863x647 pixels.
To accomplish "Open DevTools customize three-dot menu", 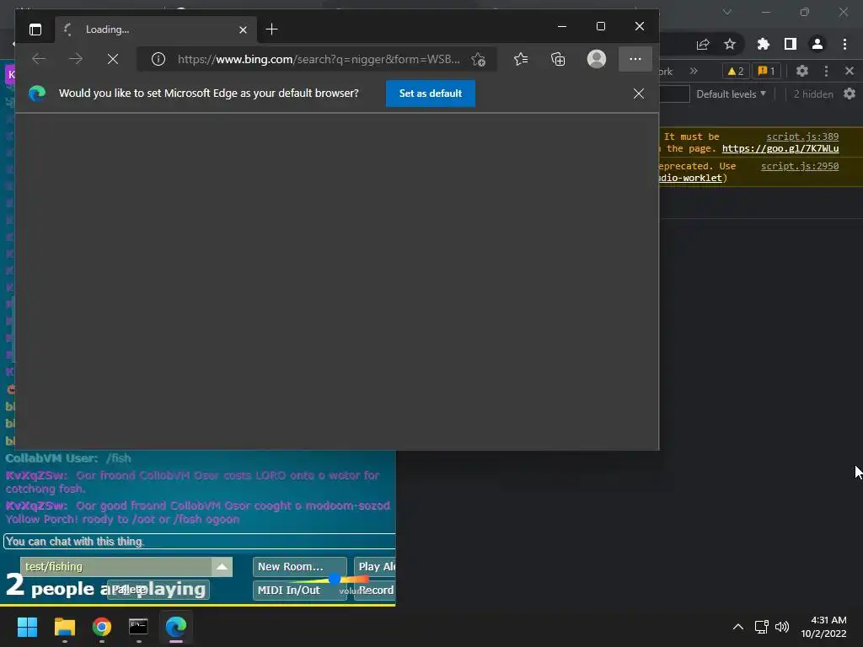I will 826,71.
